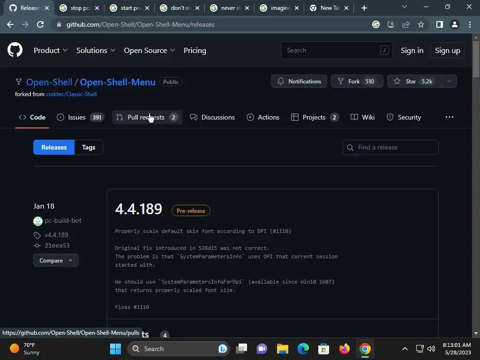Open the share page icon in address bar
This screenshot has width=480, height=360.
tap(406, 24)
